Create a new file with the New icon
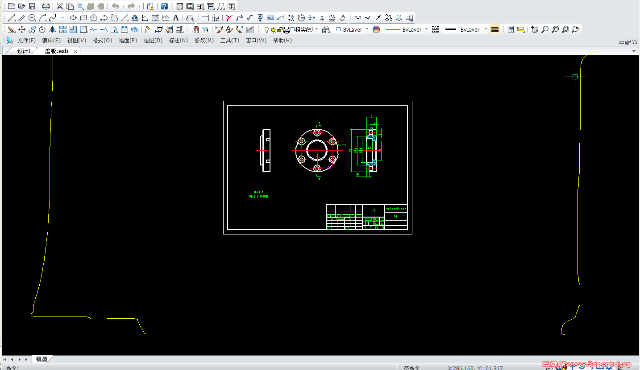 pos(12,6)
